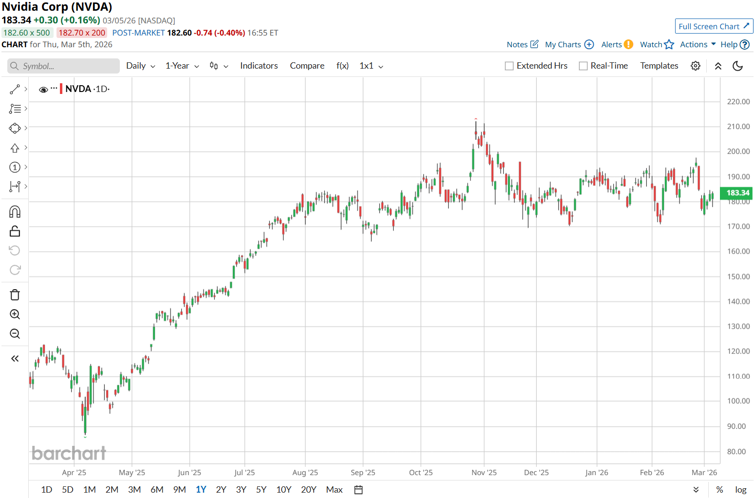Viewport: 754px width, 498px height.
Task: Open Alerts for NVDA
Action: coord(617,44)
